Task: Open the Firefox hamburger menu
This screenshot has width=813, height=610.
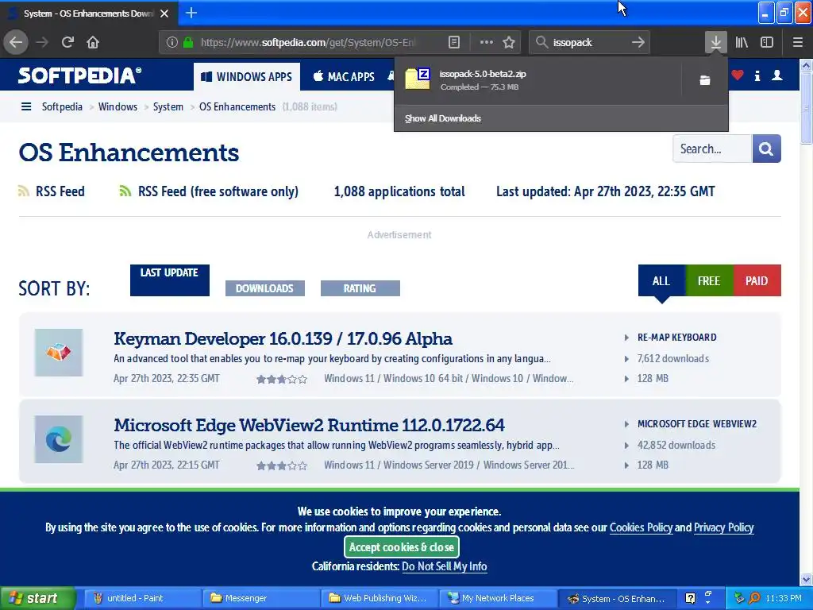Action: (797, 42)
